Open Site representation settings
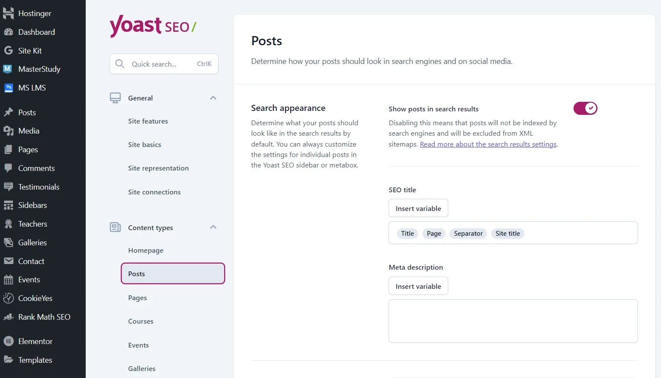The width and height of the screenshot is (661, 378). (x=158, y=168)
